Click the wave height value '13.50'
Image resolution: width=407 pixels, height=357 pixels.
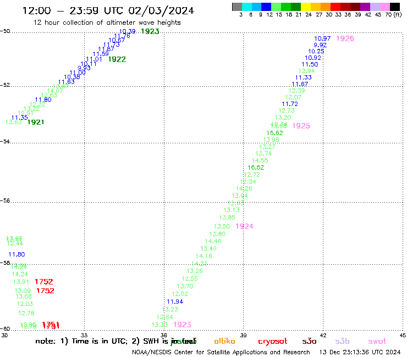click(222, 226)
